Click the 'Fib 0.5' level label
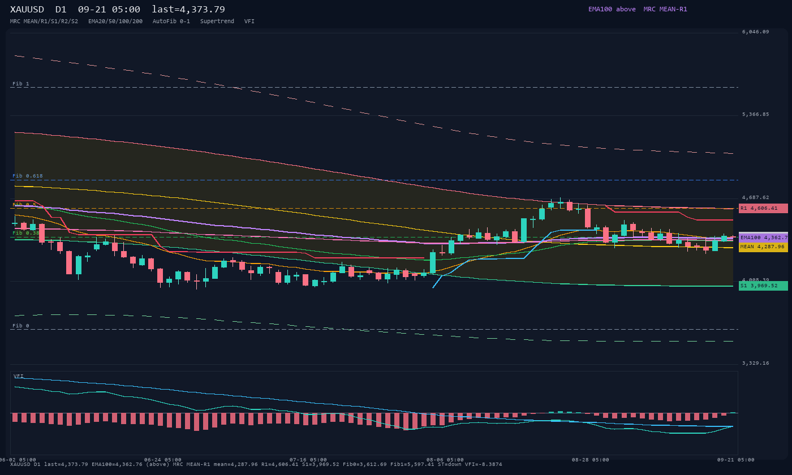The image size is (792, 475). pos(24,205)
